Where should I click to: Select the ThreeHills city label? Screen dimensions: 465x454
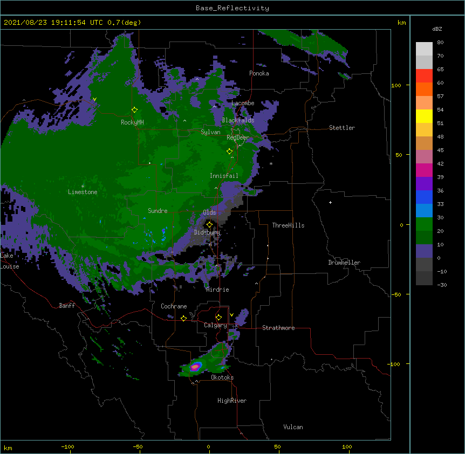[x=288, y=225]
